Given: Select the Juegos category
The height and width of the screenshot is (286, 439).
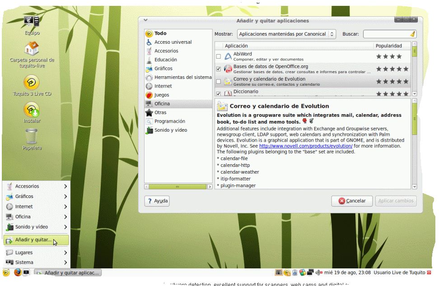Looking at the screenshot, I should (178, 95).
